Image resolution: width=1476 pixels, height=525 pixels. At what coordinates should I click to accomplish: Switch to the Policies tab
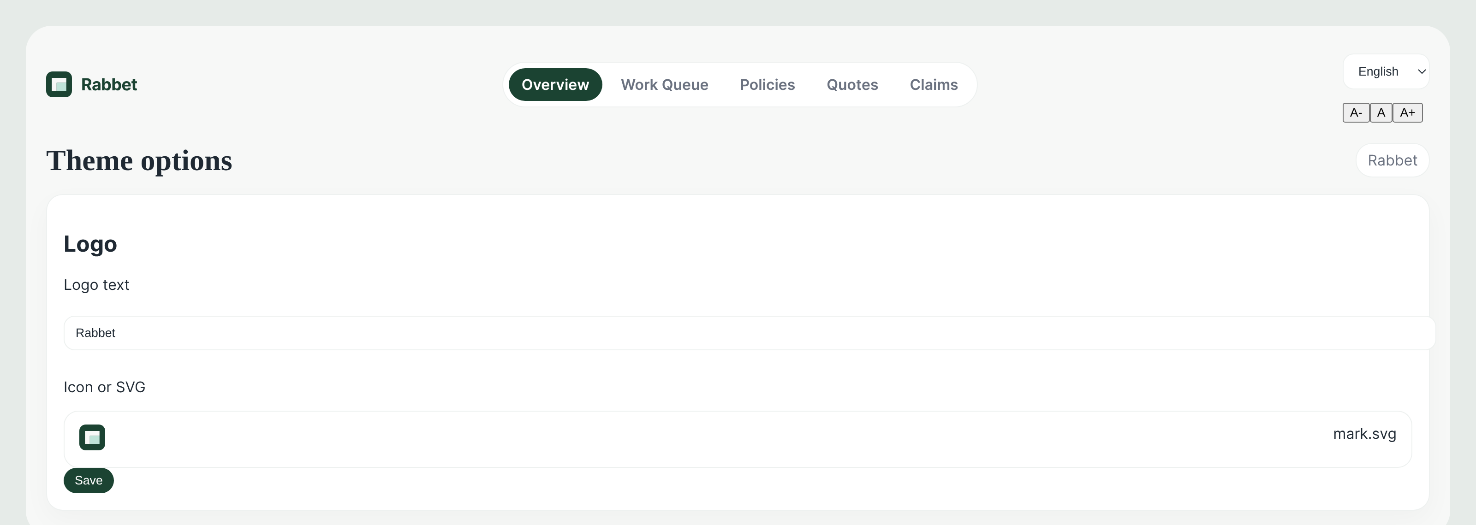point(767,85)
